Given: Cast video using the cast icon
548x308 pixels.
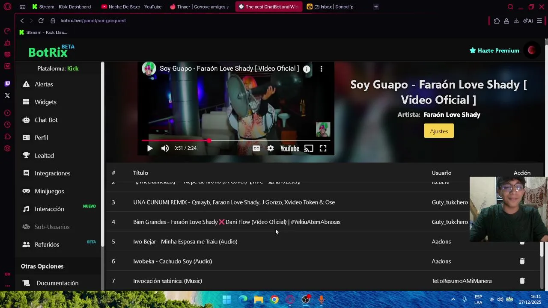Looking at the screenshot, I should 309,148.
